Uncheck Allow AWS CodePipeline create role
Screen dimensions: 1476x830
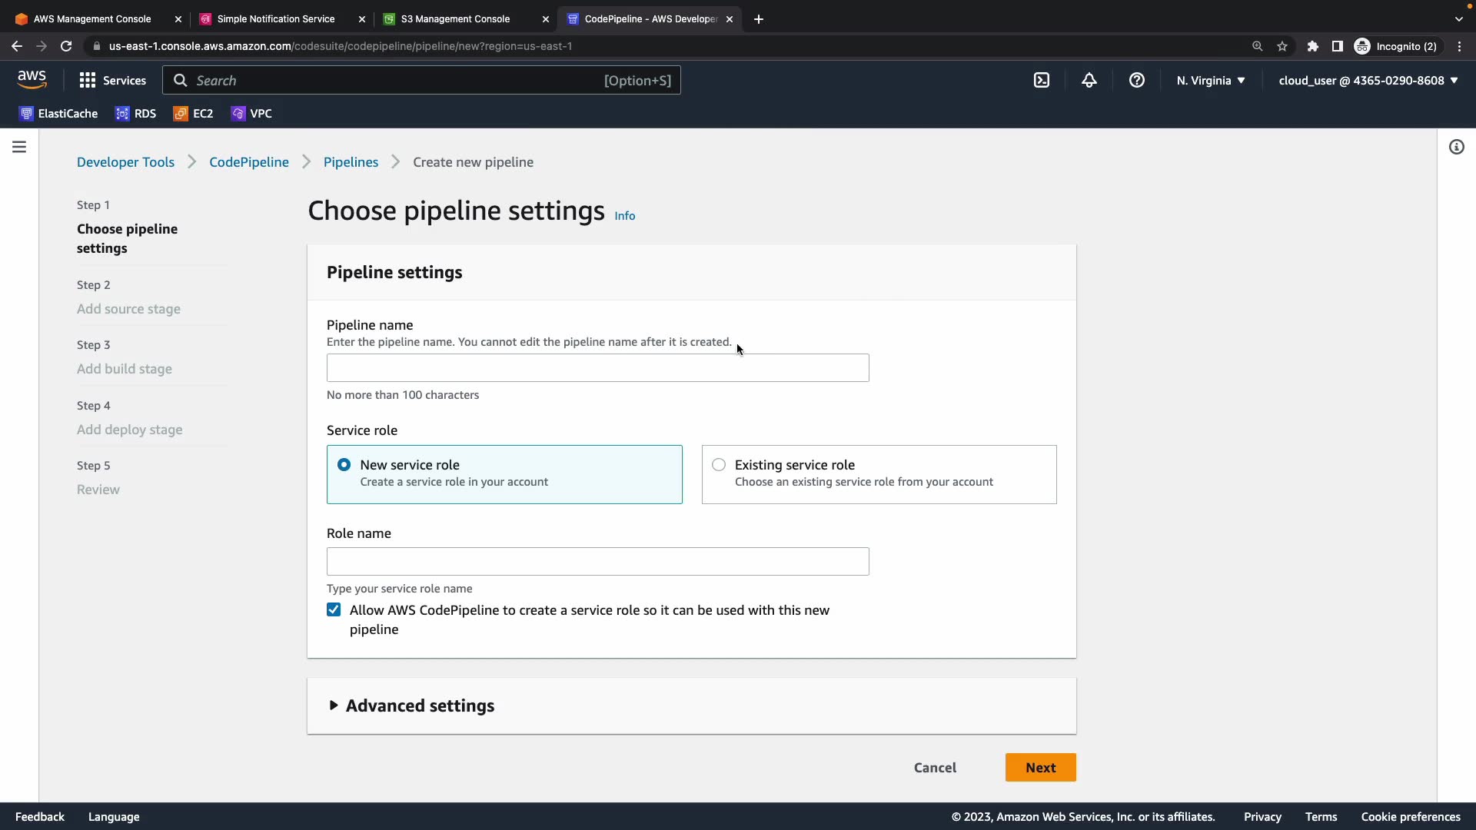point(334,610)
